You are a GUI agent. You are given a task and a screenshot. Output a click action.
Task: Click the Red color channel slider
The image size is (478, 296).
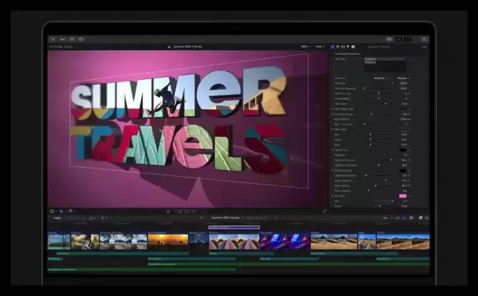(378, 134)
